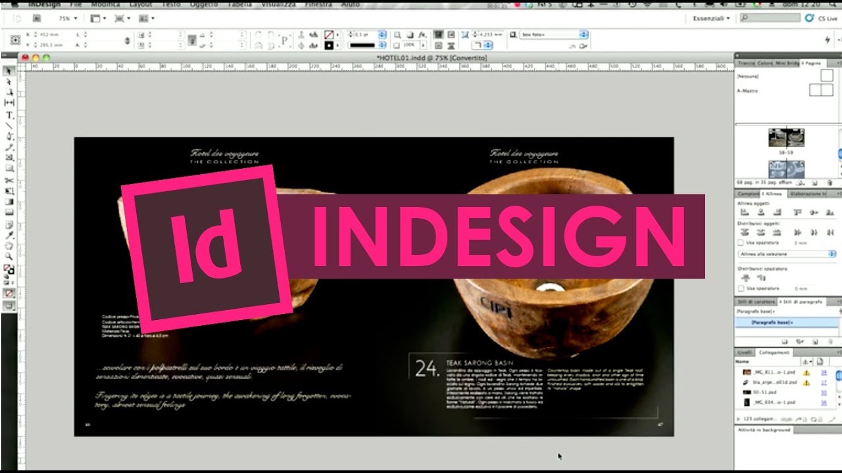This screenshot has width=842, height=473.
Task: Choose the Line tool
Action: coord(9,125)
